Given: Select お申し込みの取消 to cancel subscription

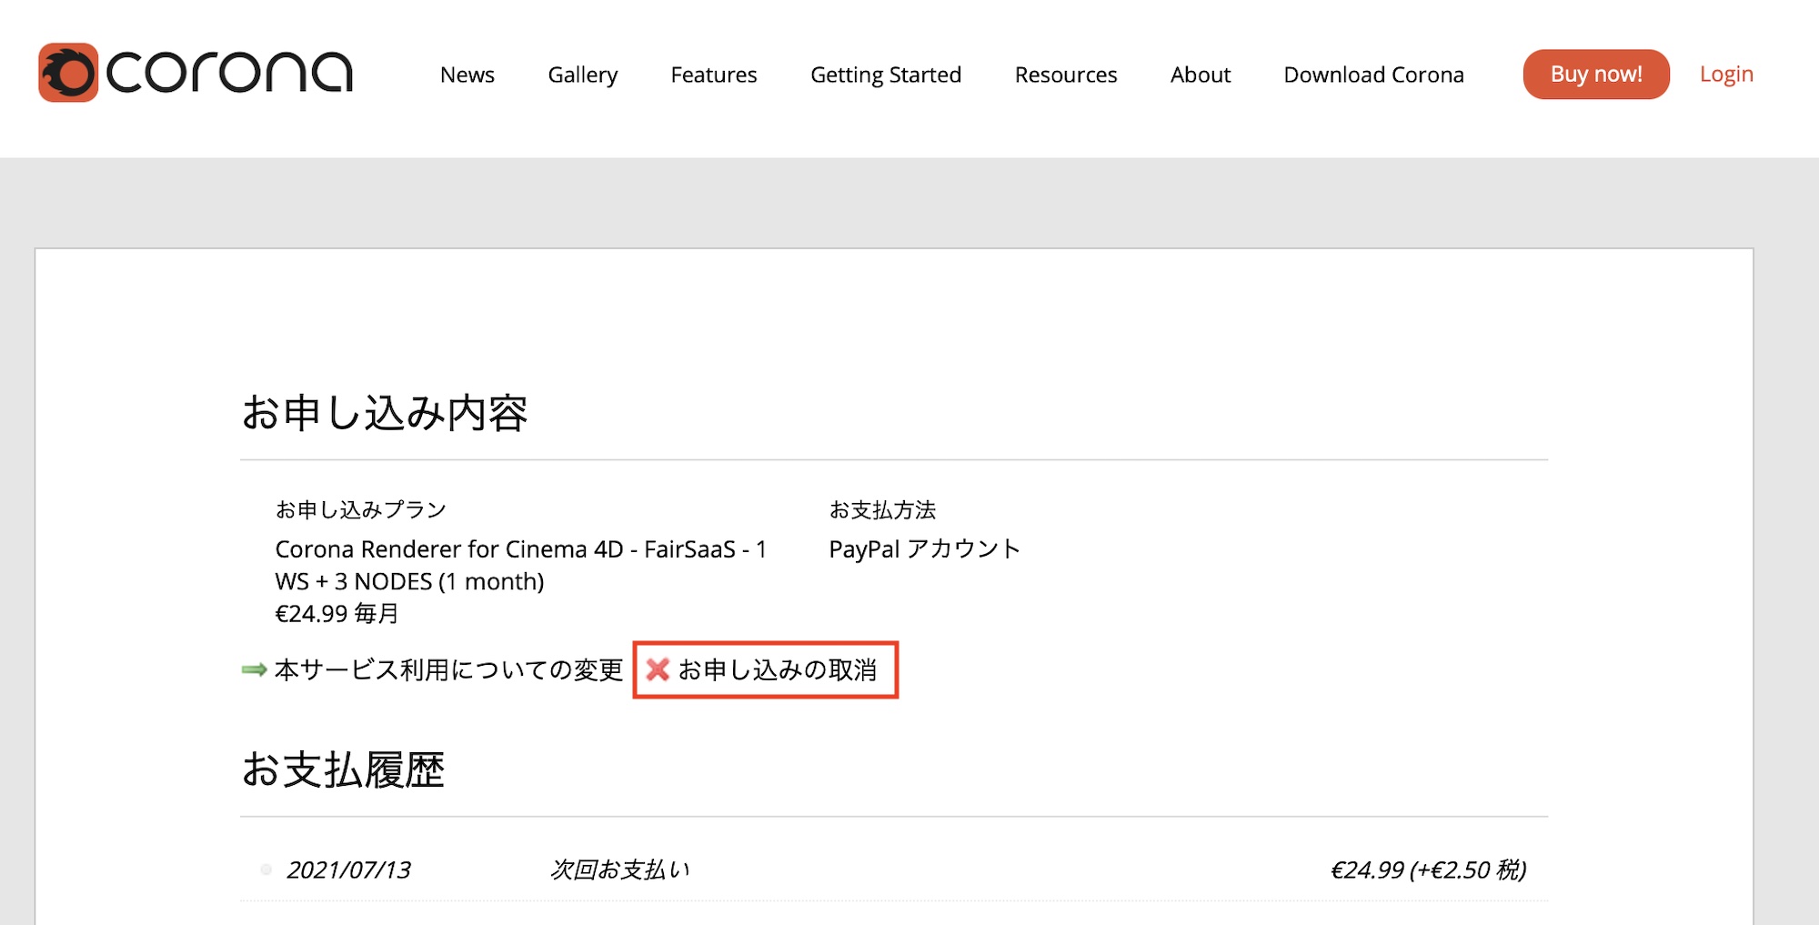Looking at the screenshot, I should coord(778,670).
